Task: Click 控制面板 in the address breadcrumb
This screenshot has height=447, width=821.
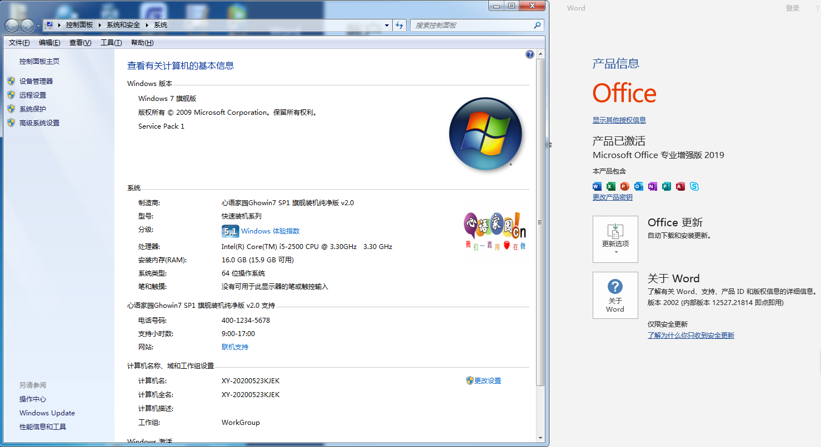Action: tap(79, 25)
